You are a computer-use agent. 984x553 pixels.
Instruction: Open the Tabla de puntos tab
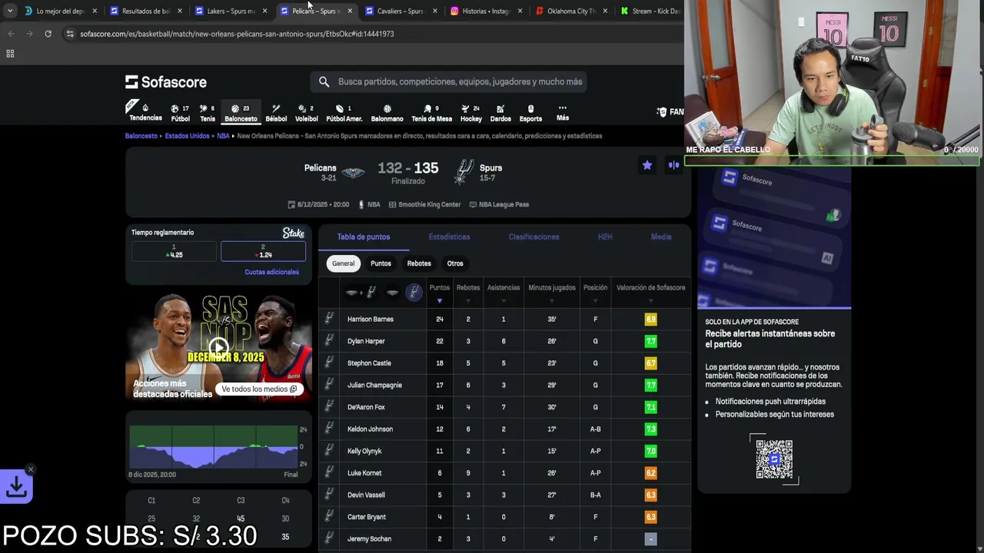(x=364, y=237)
